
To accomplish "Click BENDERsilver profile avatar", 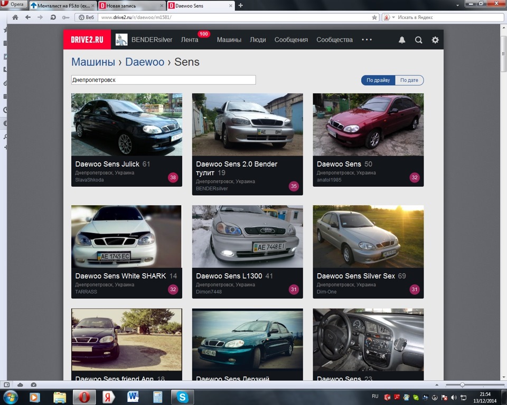I will click(x=121, y=40).
